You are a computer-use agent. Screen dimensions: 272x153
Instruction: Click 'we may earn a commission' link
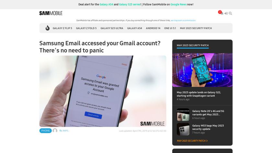183,20
